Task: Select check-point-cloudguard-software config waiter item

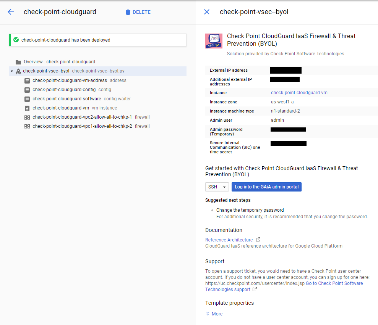Action: click(x=67, y=99)
